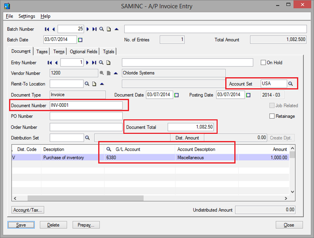Click the grid's scroll up arrow
The height and width of the screenshot is (238, 314).
pos(292,148)
